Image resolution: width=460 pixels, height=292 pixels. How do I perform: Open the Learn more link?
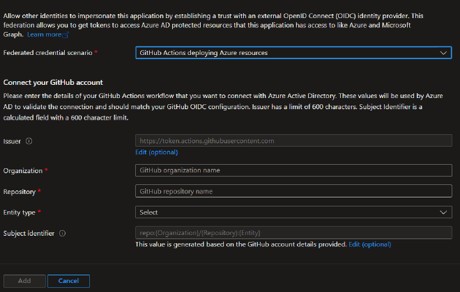(48, 35)
